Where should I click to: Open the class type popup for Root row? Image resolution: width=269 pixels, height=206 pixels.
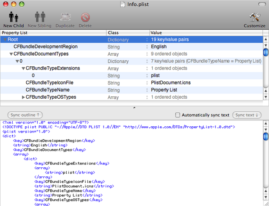tap(147, 40)
